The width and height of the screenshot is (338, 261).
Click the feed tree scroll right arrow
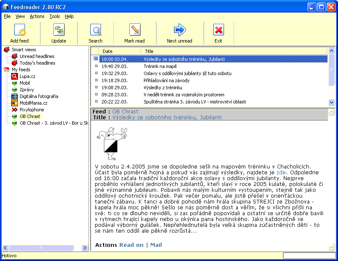85,248
